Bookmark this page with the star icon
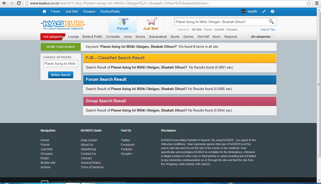Image resolution: width=321 pixels, height=184 pixels. (x=309, y=3)
